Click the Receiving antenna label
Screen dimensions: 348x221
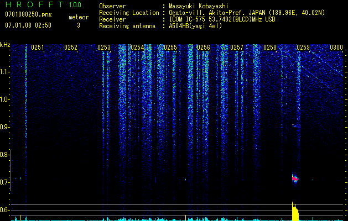point(127,26)
